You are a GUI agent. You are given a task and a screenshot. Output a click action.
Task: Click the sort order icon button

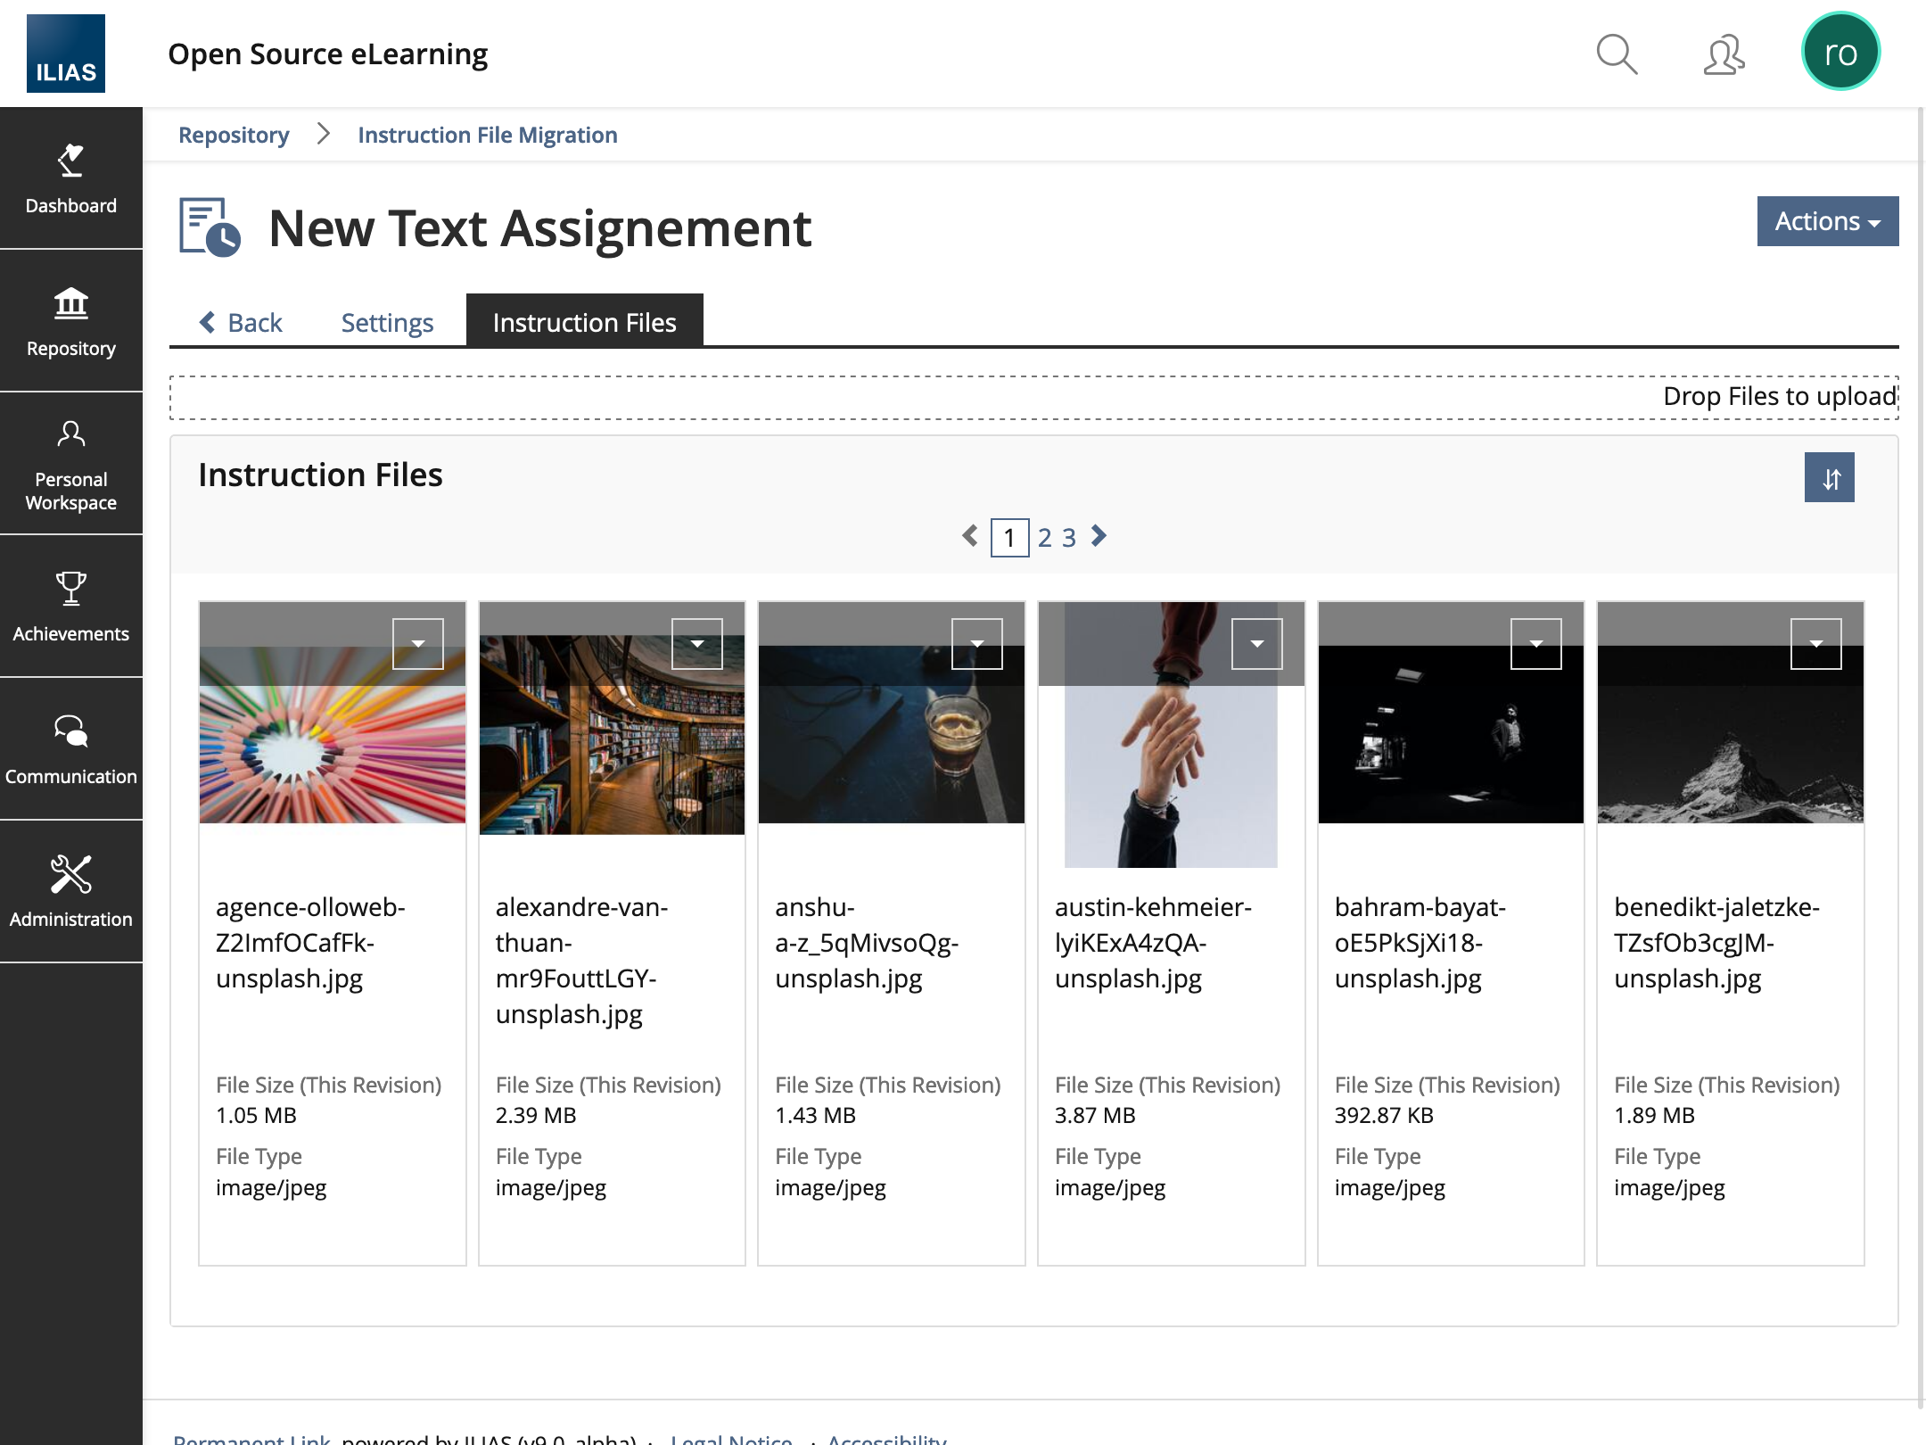(1829, 478)
